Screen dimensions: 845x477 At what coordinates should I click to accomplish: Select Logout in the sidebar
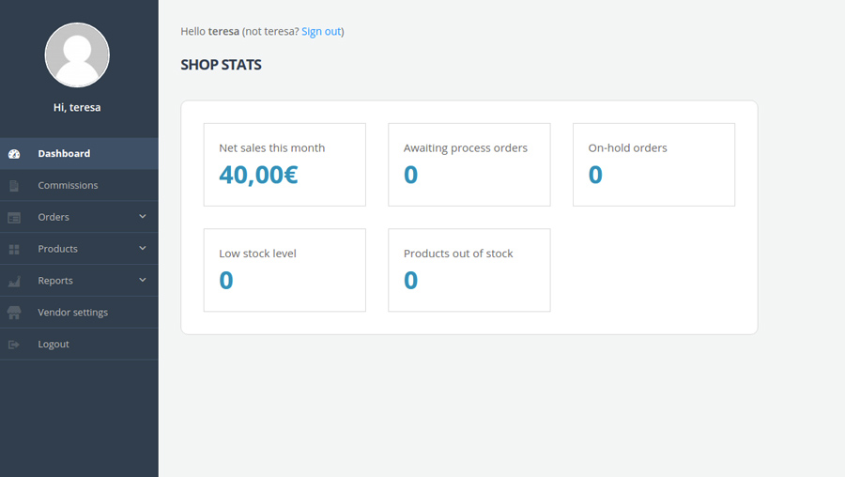[x=54, y=345]
